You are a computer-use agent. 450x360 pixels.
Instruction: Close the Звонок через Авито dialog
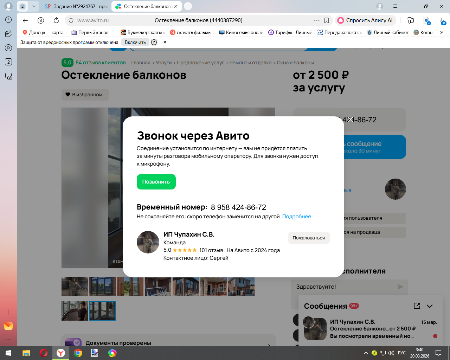[351, 120]
